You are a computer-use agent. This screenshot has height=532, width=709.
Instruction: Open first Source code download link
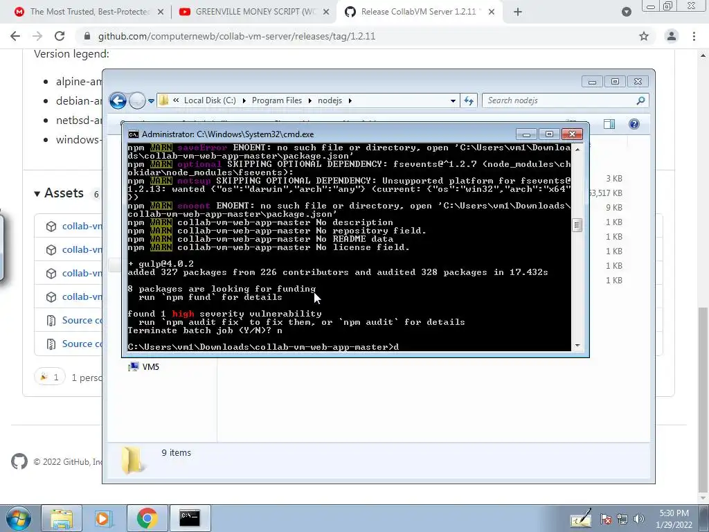(x=82, y=320)
